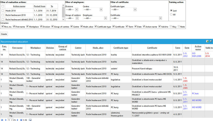The image size is (213, 121).
Task: Sort table by Centre column header
Action: coord(78,48)
